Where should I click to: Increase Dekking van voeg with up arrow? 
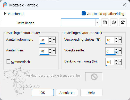click(116, 60)
